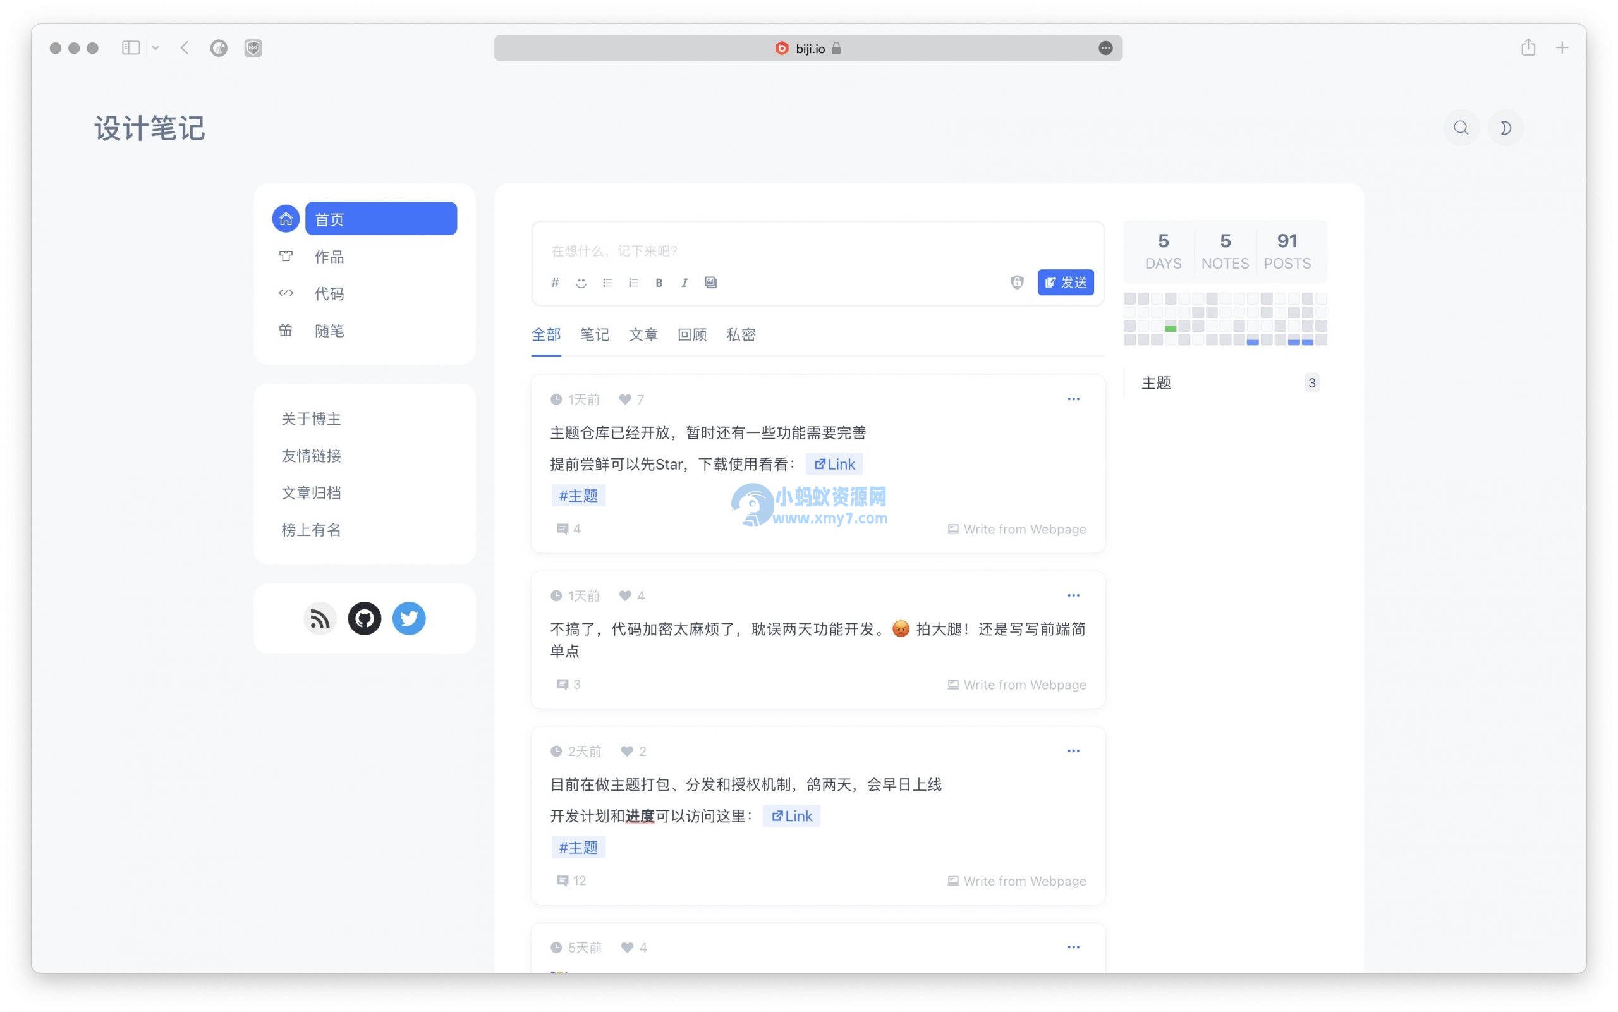Open Link after 下载使用看看
This screenshot has width=1618, height=1012.
(x=834, y=465)
